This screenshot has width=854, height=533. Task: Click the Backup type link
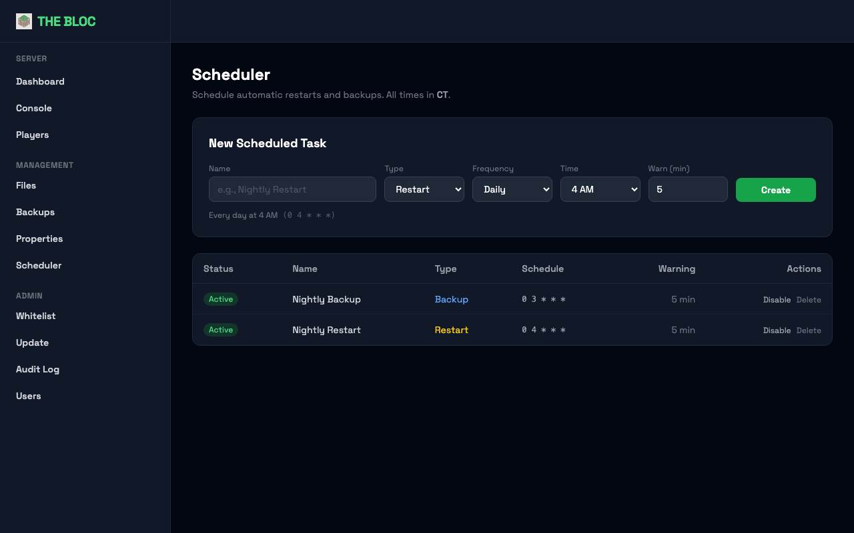pyautogui.click(x=452, y=299)
